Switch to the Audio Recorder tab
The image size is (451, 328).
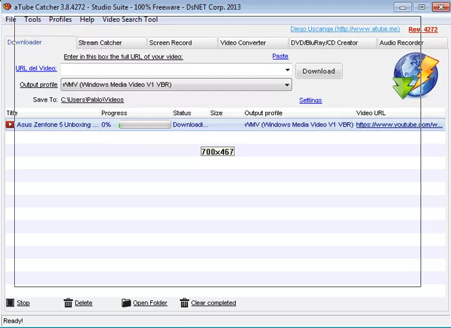412,42
